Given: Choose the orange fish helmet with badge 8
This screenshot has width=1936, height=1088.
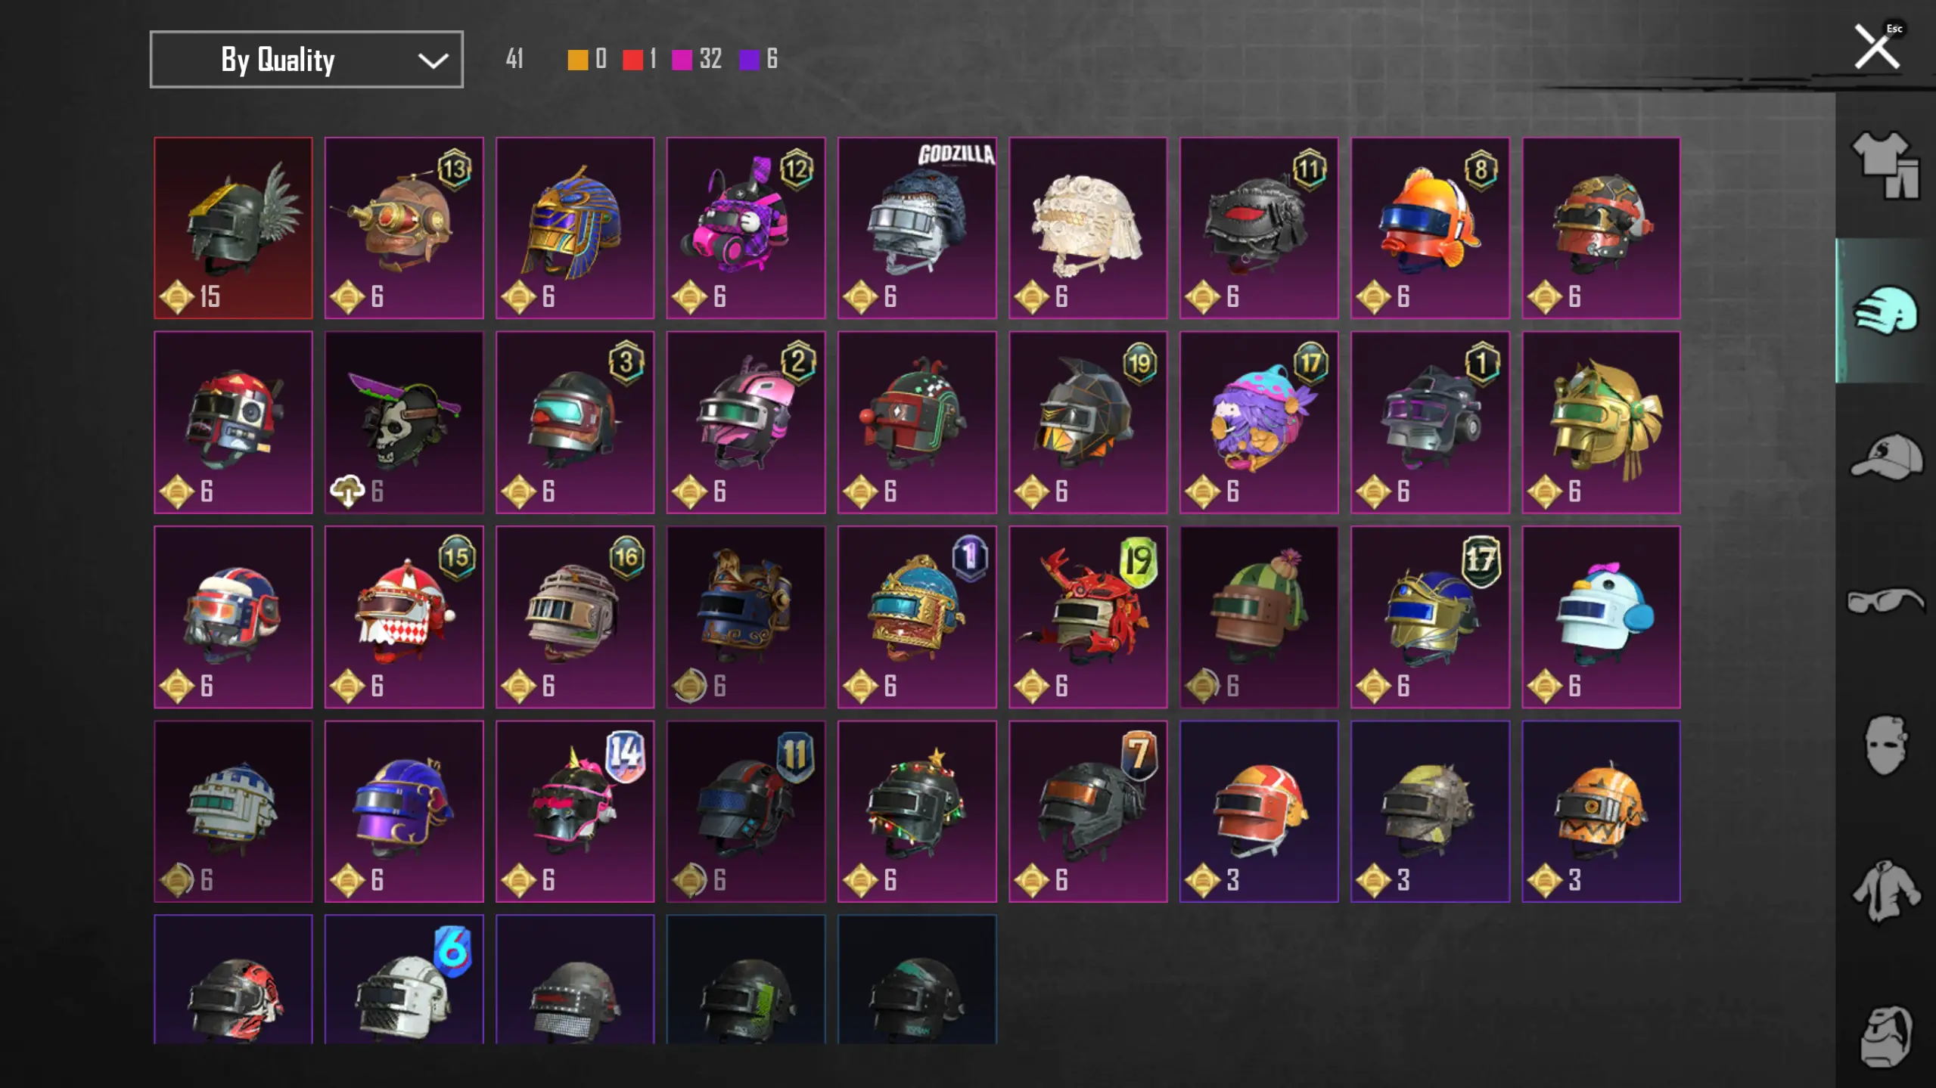Looking at the screenshot, I should click(1430, 228).
